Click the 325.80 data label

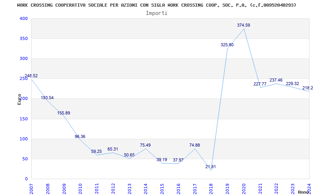[x=227, y=45]
